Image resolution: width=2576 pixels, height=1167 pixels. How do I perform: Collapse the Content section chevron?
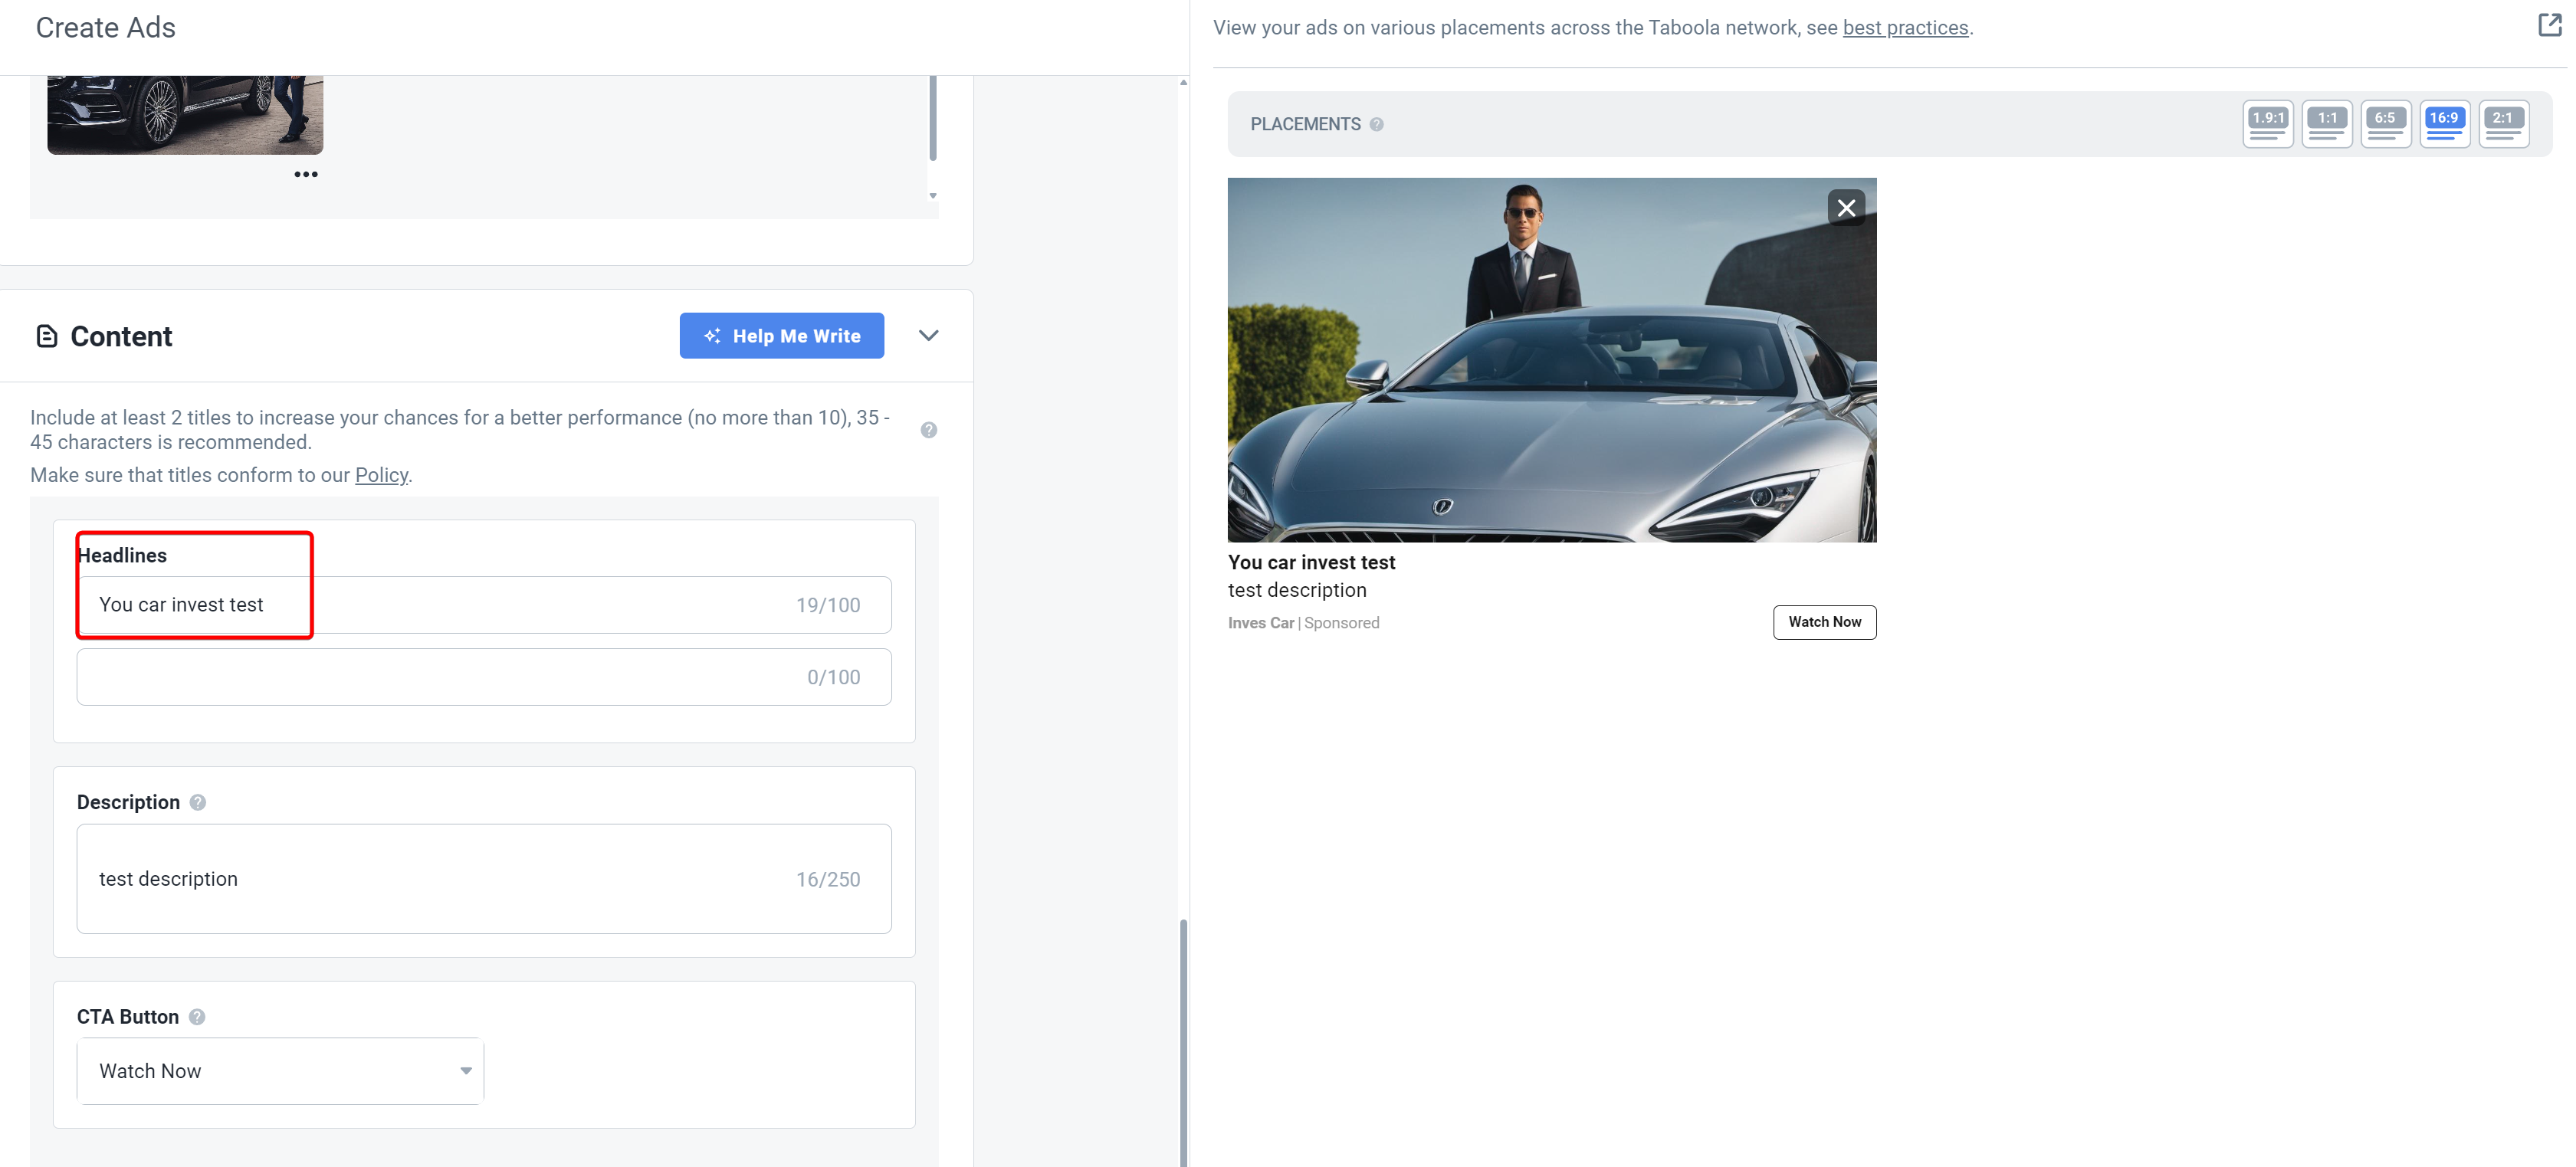(x=928, y=336)
